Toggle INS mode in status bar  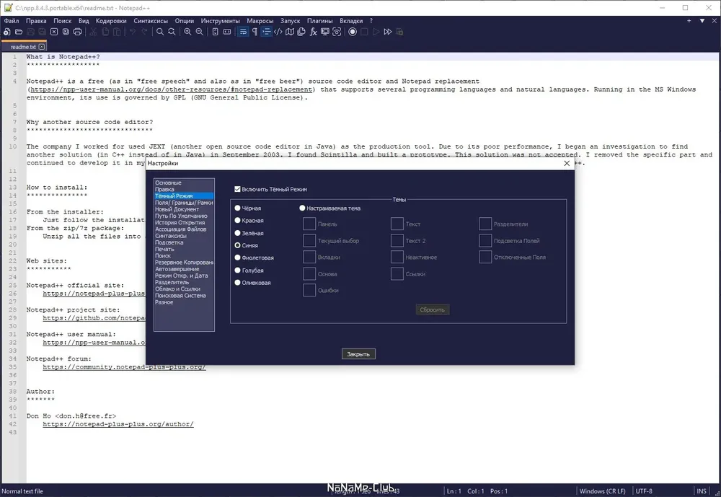[702, 491]
